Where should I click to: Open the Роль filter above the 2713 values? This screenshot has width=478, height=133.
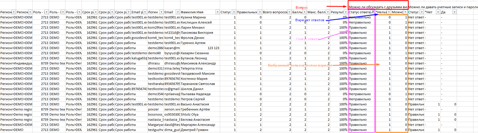46,12
